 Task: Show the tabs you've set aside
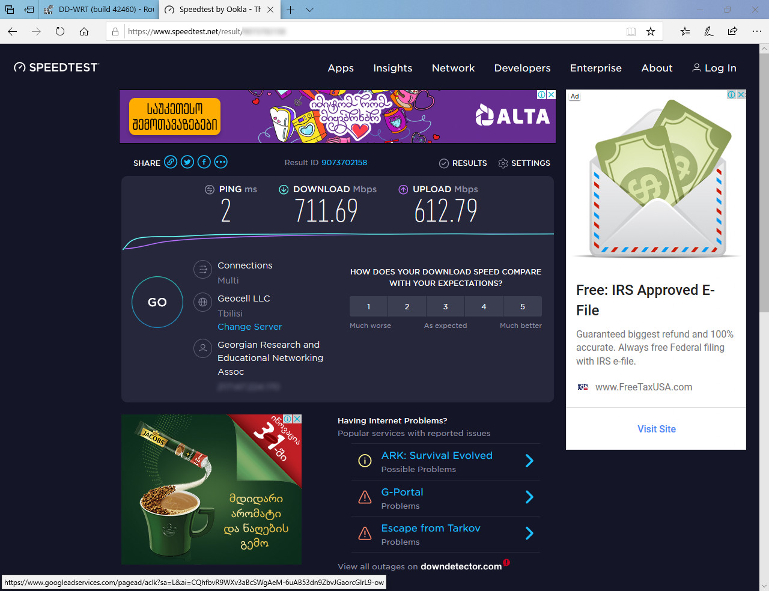[10, 10]
